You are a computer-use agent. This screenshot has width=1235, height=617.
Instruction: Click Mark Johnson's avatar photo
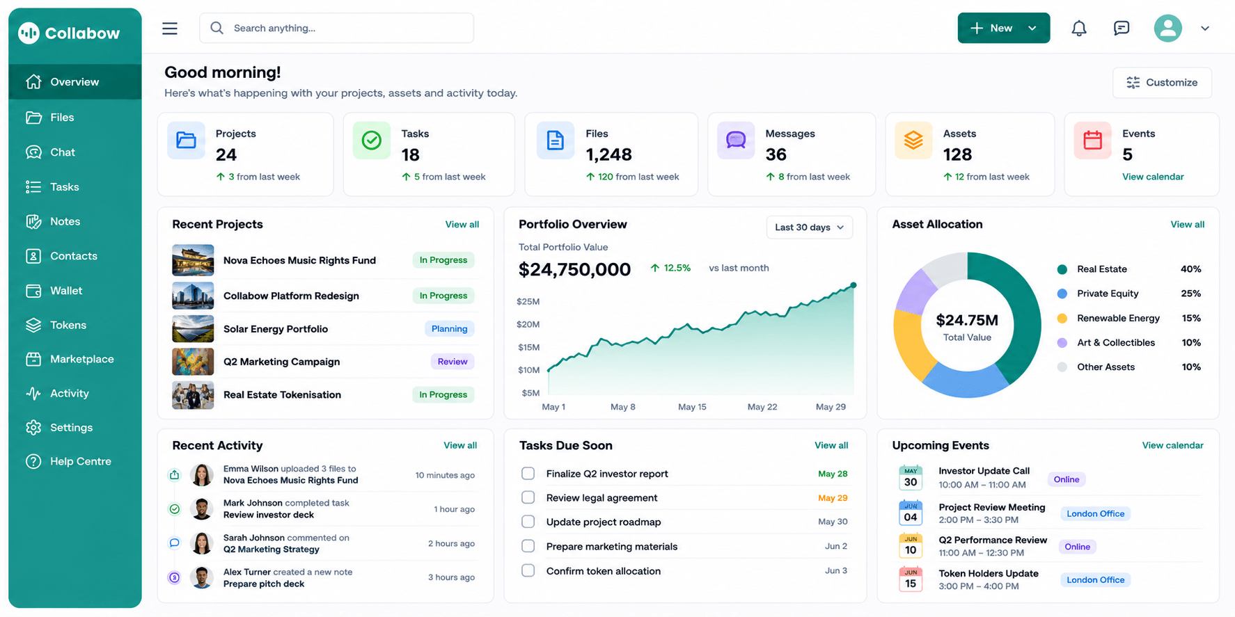tap(202, 509)
